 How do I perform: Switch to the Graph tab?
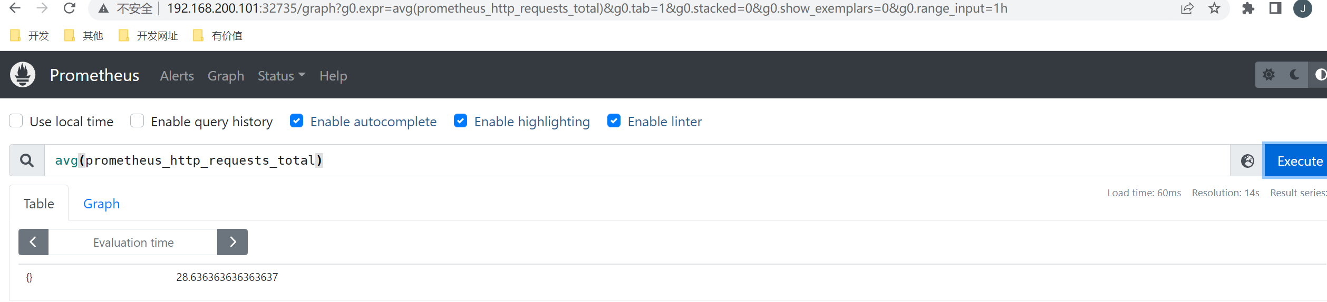102,204
